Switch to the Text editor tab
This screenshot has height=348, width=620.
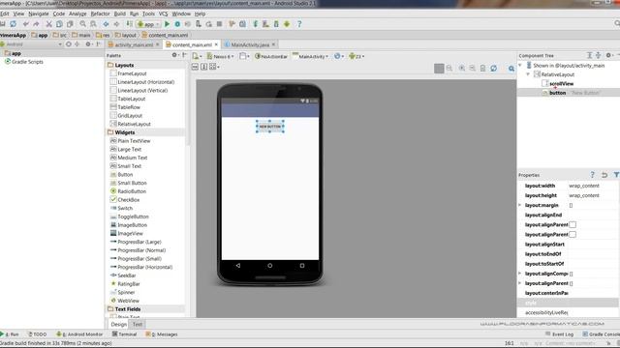click(x=138, y=325)
